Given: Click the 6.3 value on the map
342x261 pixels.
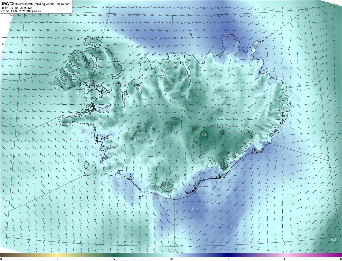Looking at the screenshot, I should [x=118, y=96].
